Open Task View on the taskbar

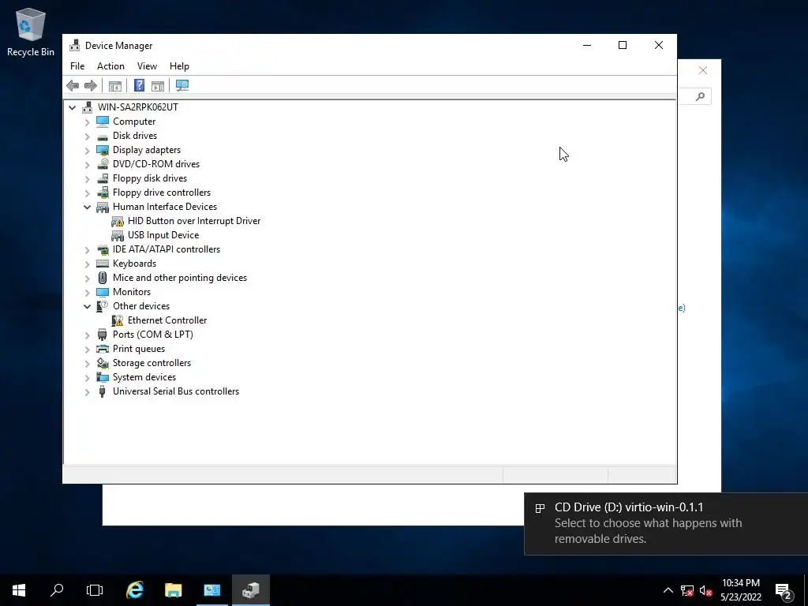tap(95, 590)
